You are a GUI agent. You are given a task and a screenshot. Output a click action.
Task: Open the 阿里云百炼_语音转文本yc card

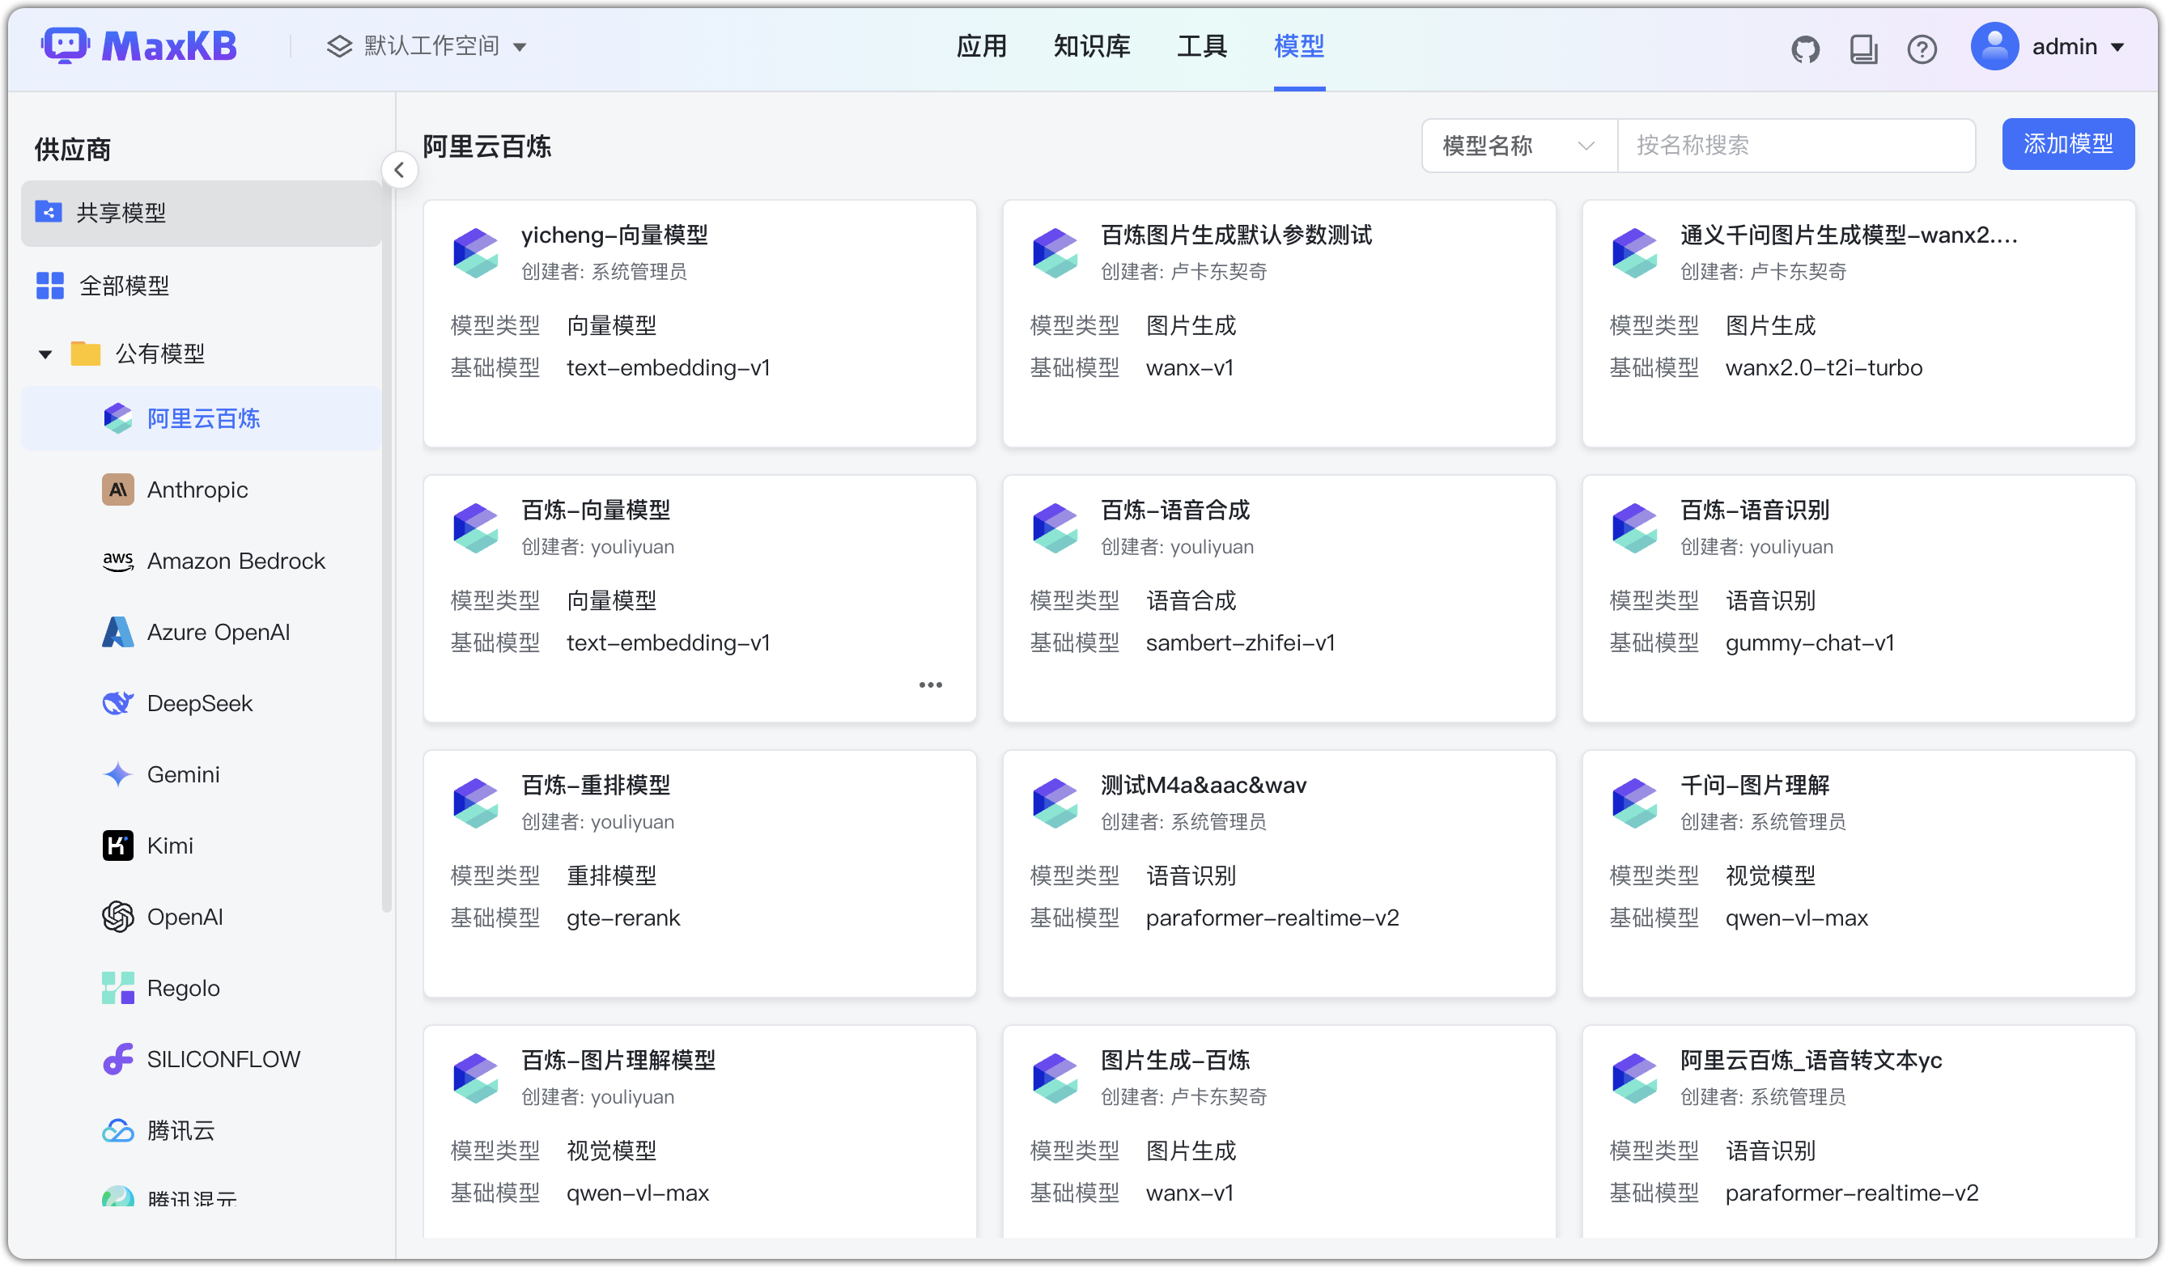click(x=1858, y=1130)
